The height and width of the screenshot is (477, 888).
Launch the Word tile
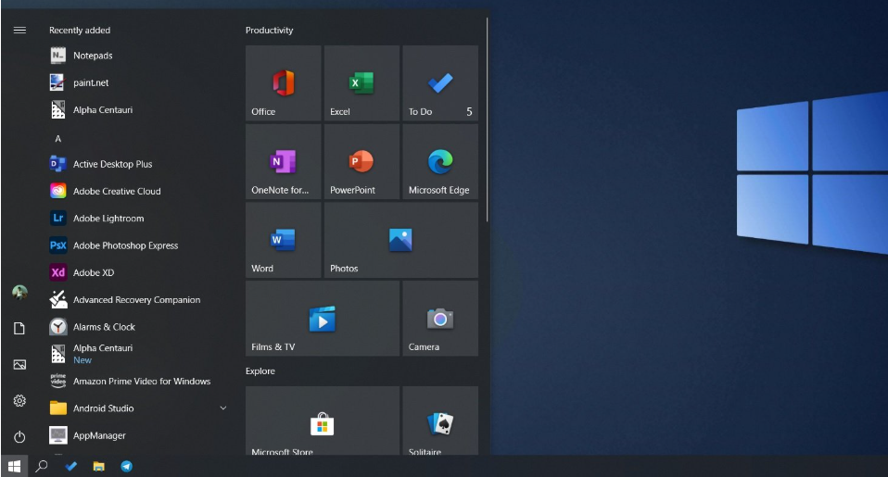coord(283,240)
